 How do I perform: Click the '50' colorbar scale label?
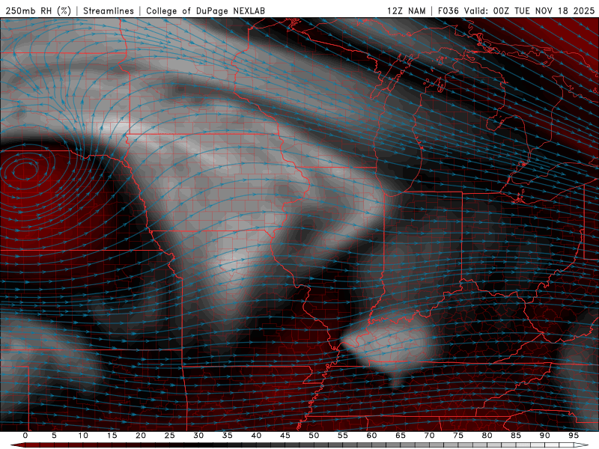tap(314, 436)
